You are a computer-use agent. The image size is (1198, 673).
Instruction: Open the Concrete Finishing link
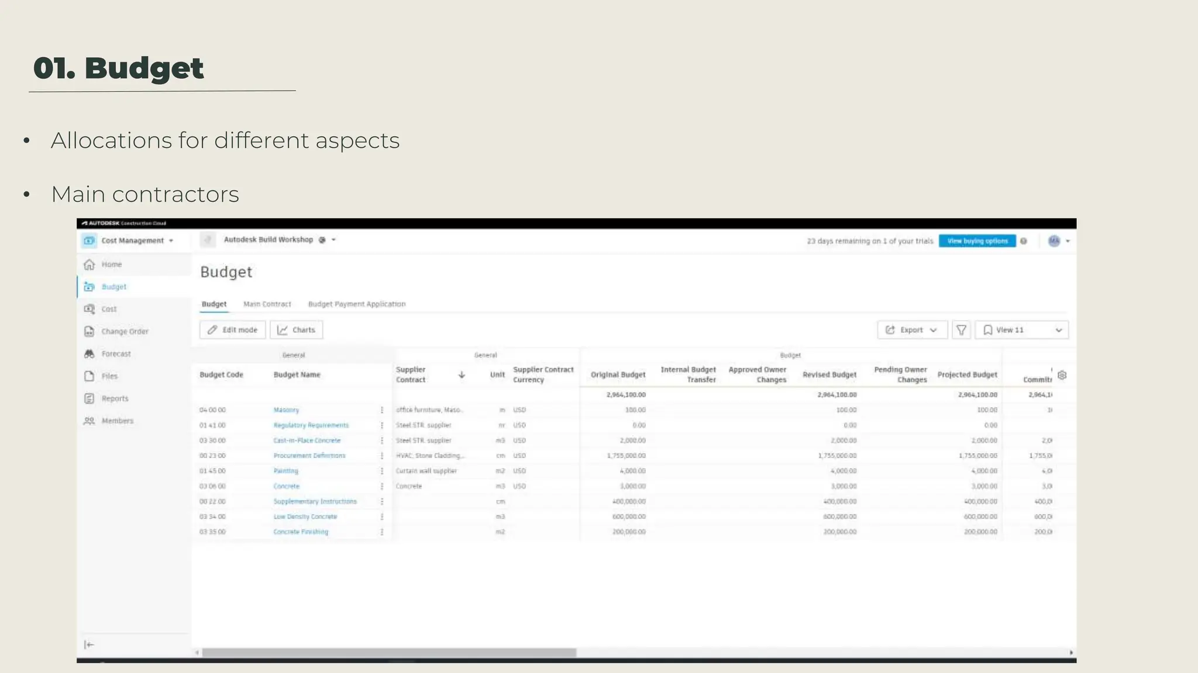click(x=301, y=532)
